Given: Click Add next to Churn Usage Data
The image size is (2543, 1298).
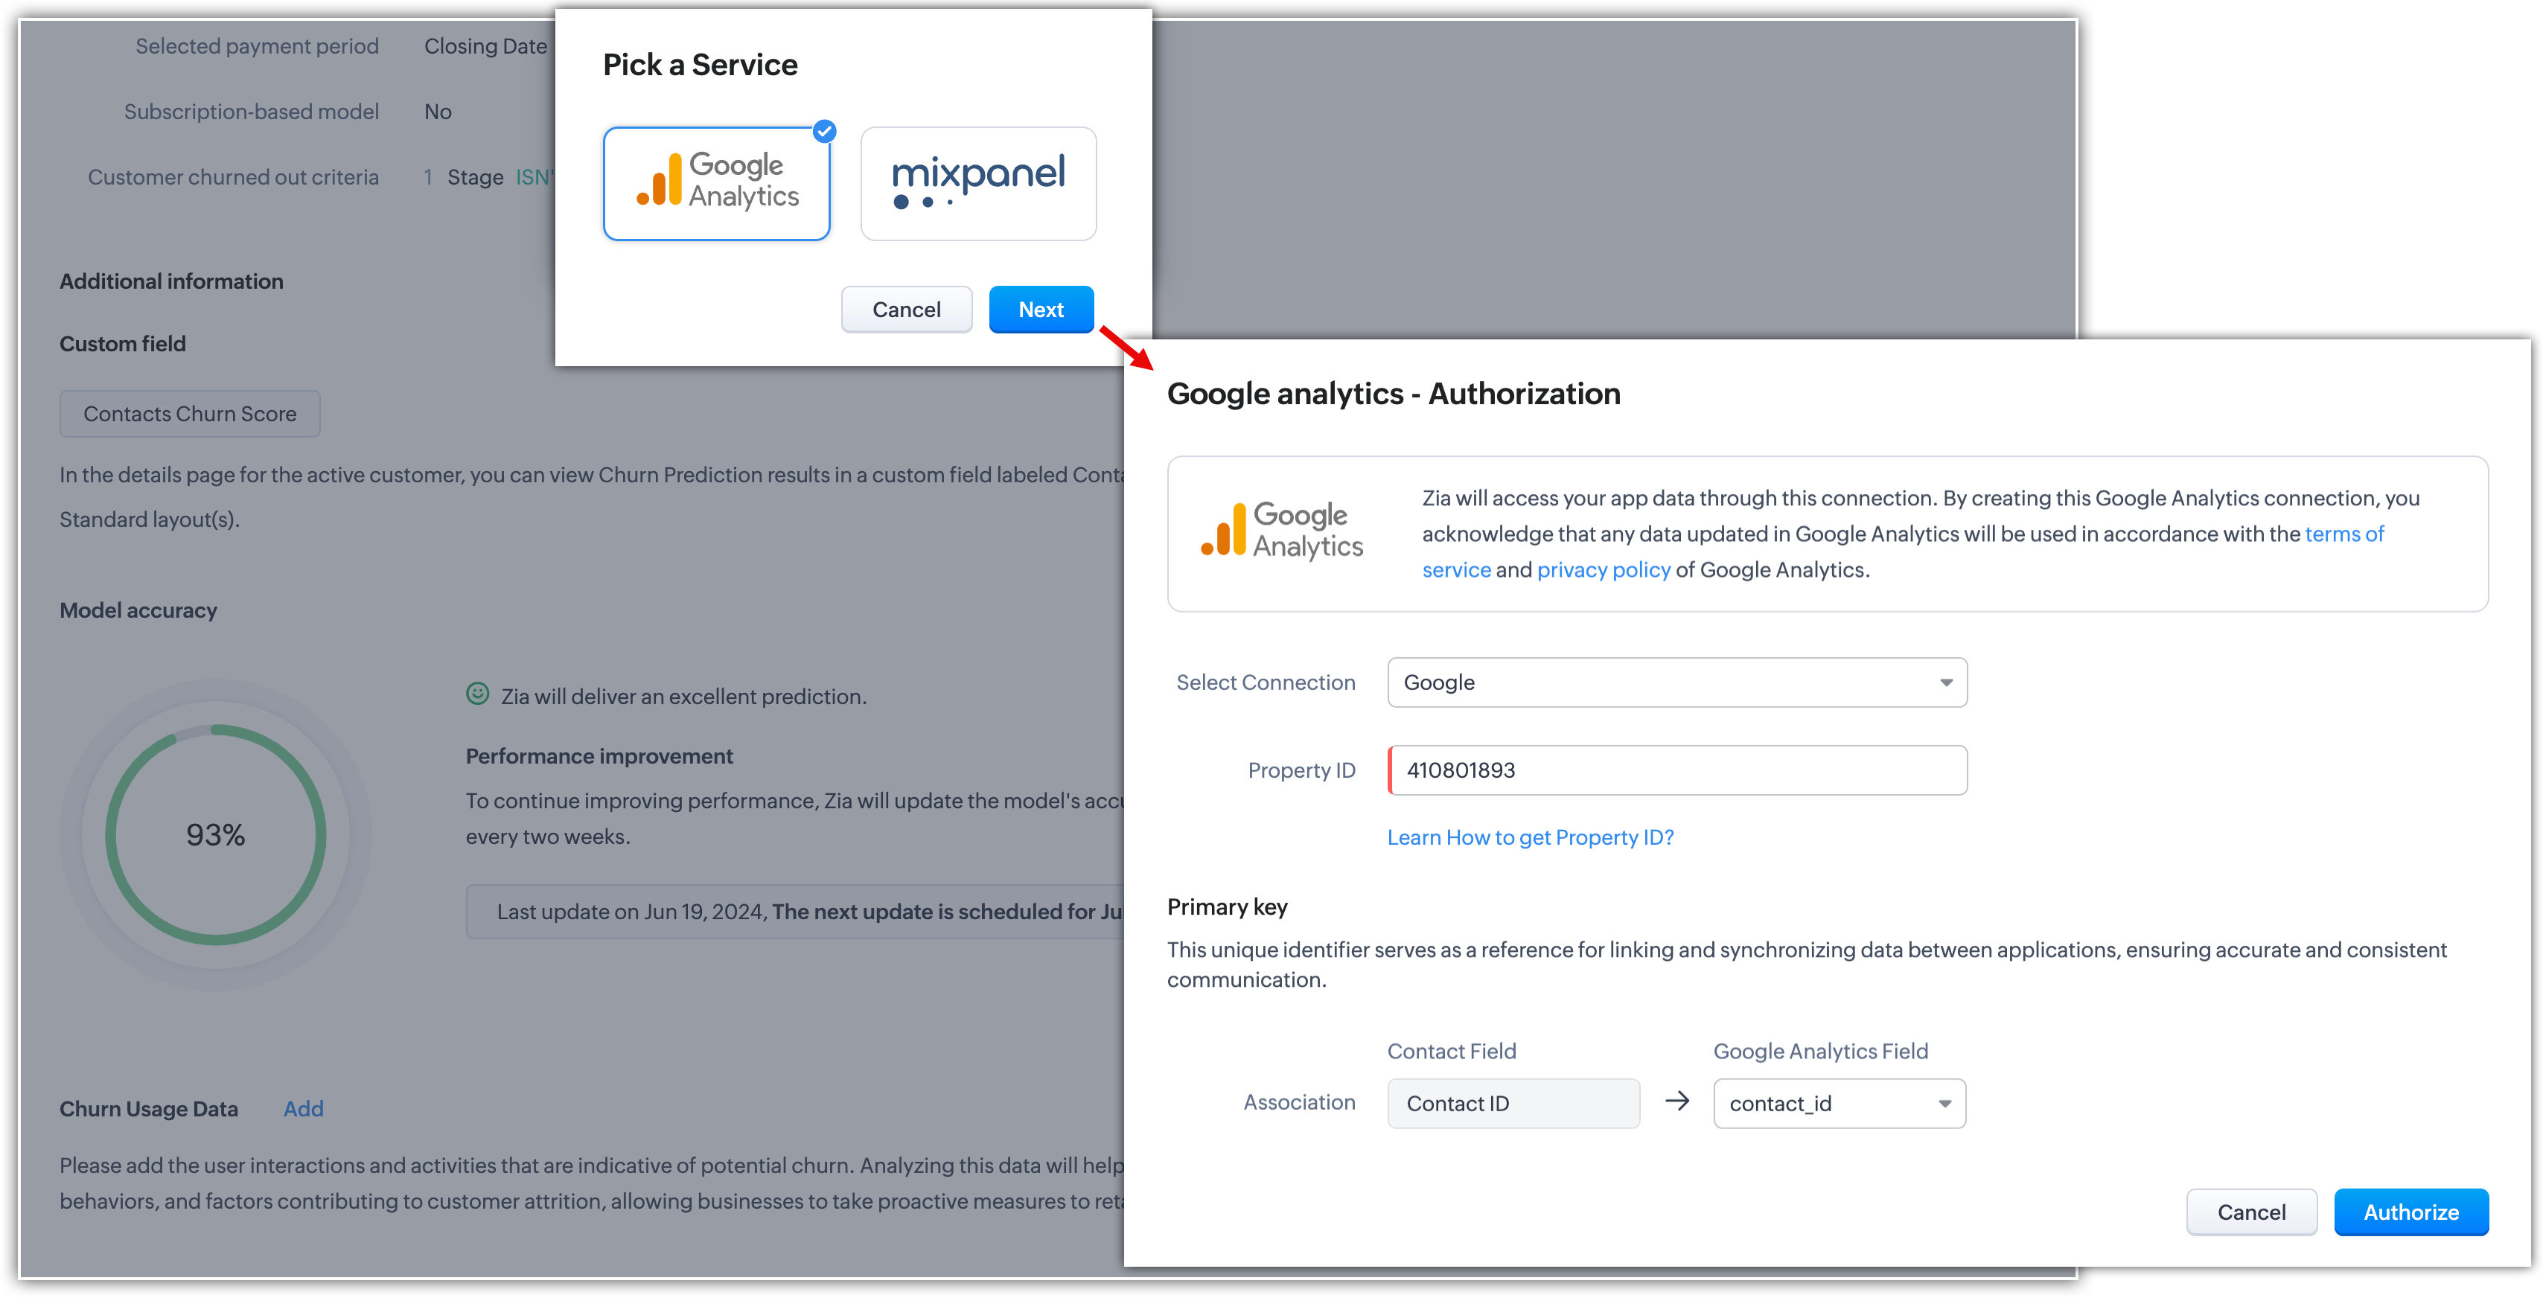Looking at the screenshot, I should pyautogui.click(x=303, y=1108).
